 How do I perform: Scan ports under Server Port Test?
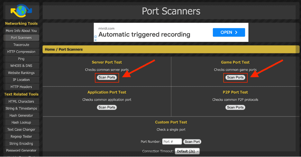pyautogui.click(x=107, y=77)
